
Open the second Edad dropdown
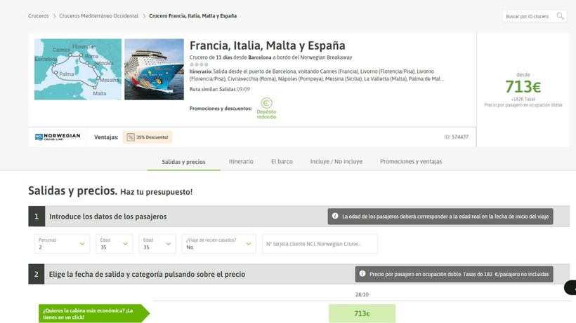[x=157, y=244]
